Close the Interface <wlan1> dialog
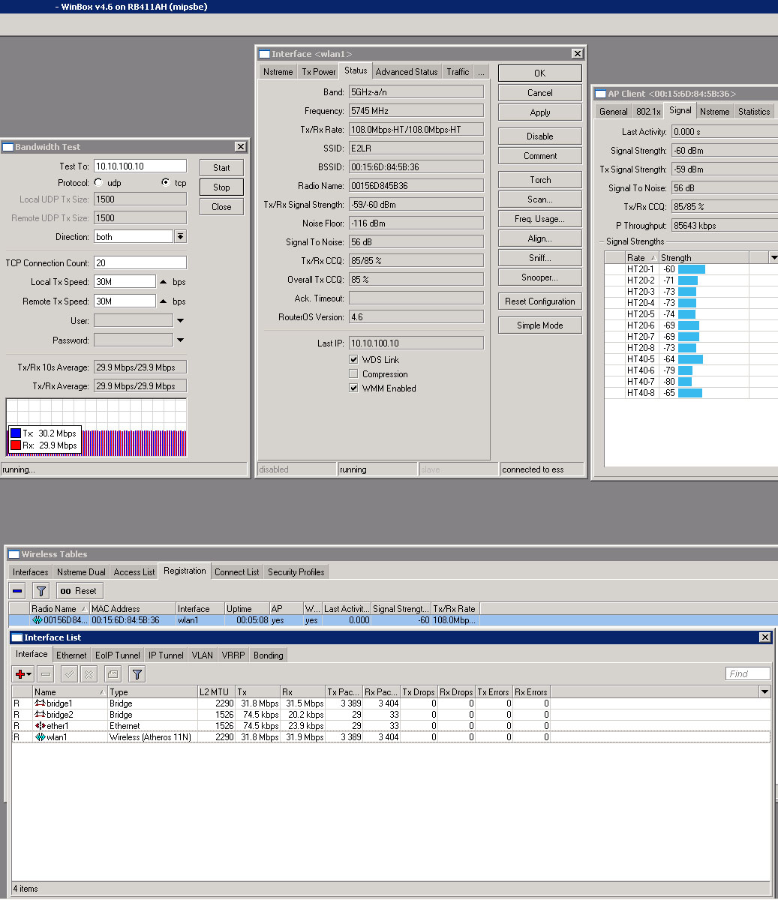This screenshot has height=900, width=778. [x=577, y=54]
